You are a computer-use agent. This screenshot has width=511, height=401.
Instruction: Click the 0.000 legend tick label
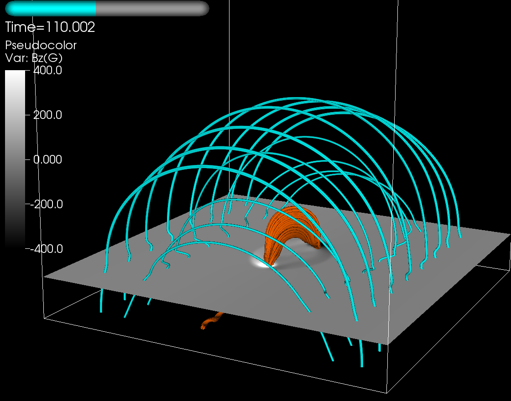point(48,160)
